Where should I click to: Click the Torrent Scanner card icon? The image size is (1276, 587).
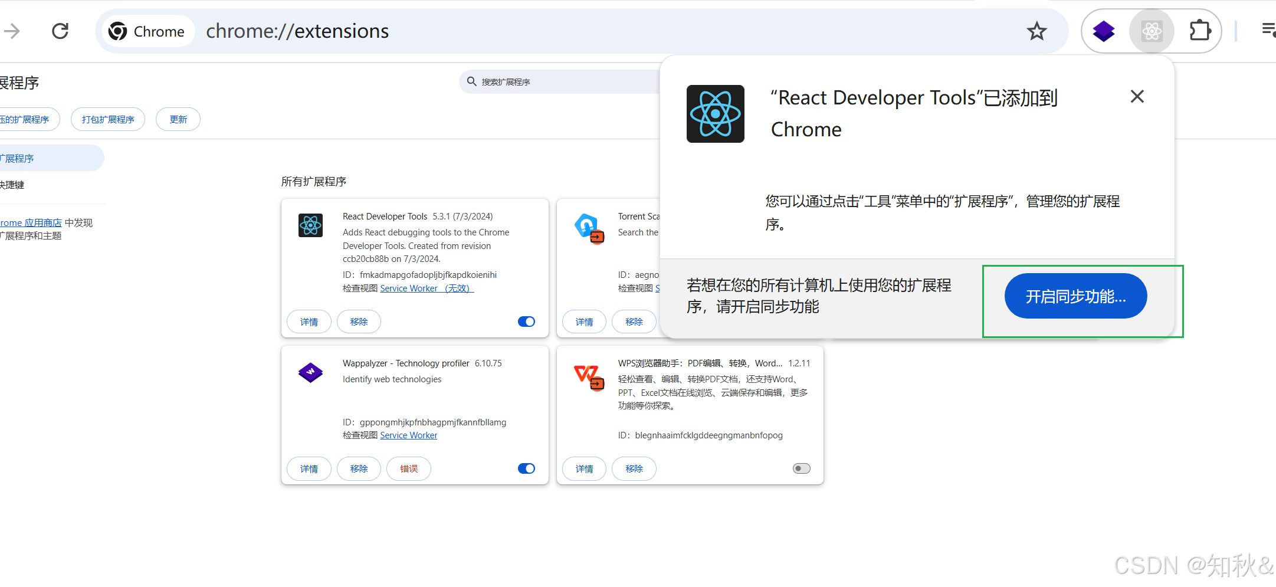[589, 228]
